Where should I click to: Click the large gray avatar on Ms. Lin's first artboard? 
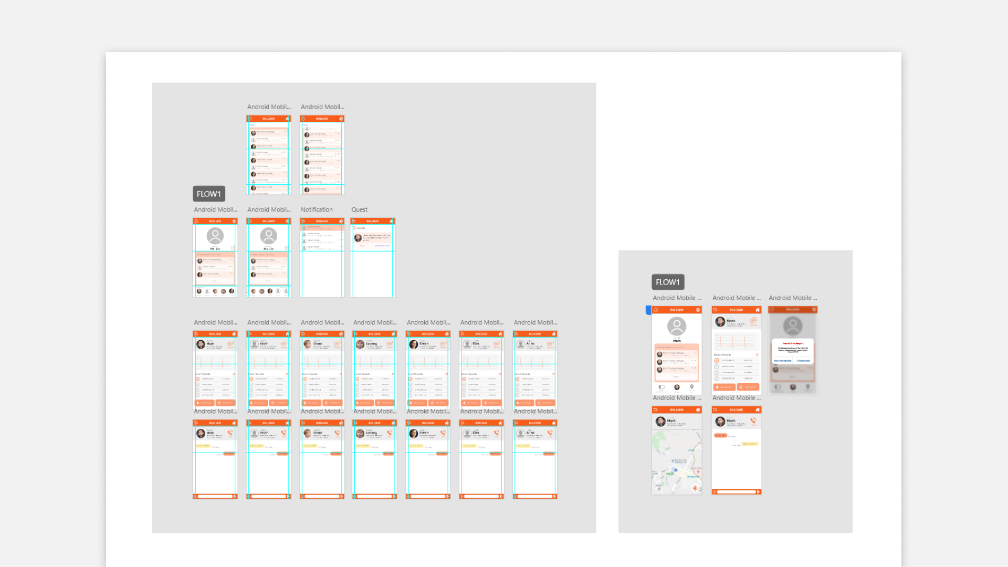[215, 236]
